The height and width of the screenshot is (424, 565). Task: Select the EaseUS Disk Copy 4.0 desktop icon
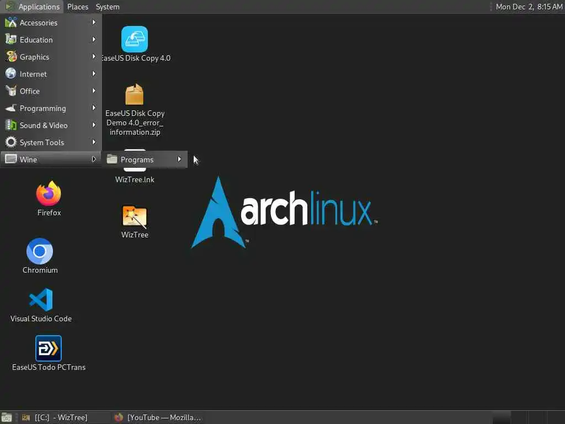[135, 39]
